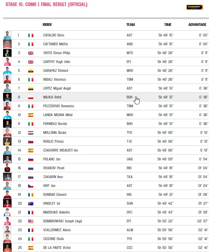Click the Australian flag beside Hindley
The height and width of the screenshot is (252, 211).
click(x=31, y=204)
